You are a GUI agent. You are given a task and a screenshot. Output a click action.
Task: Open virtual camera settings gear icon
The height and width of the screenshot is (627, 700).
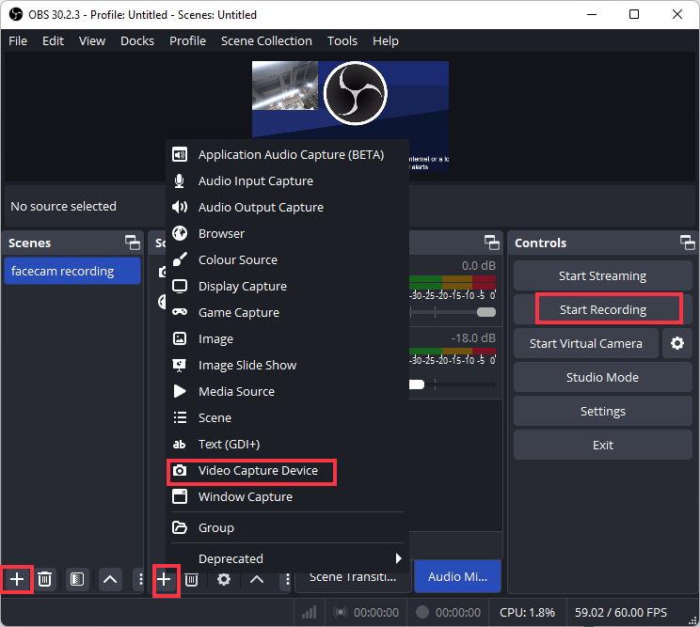pyautogui.click(x=676, y=343)
